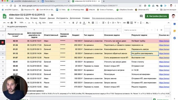Close the find-on-sheet bar

click(161, 30)
